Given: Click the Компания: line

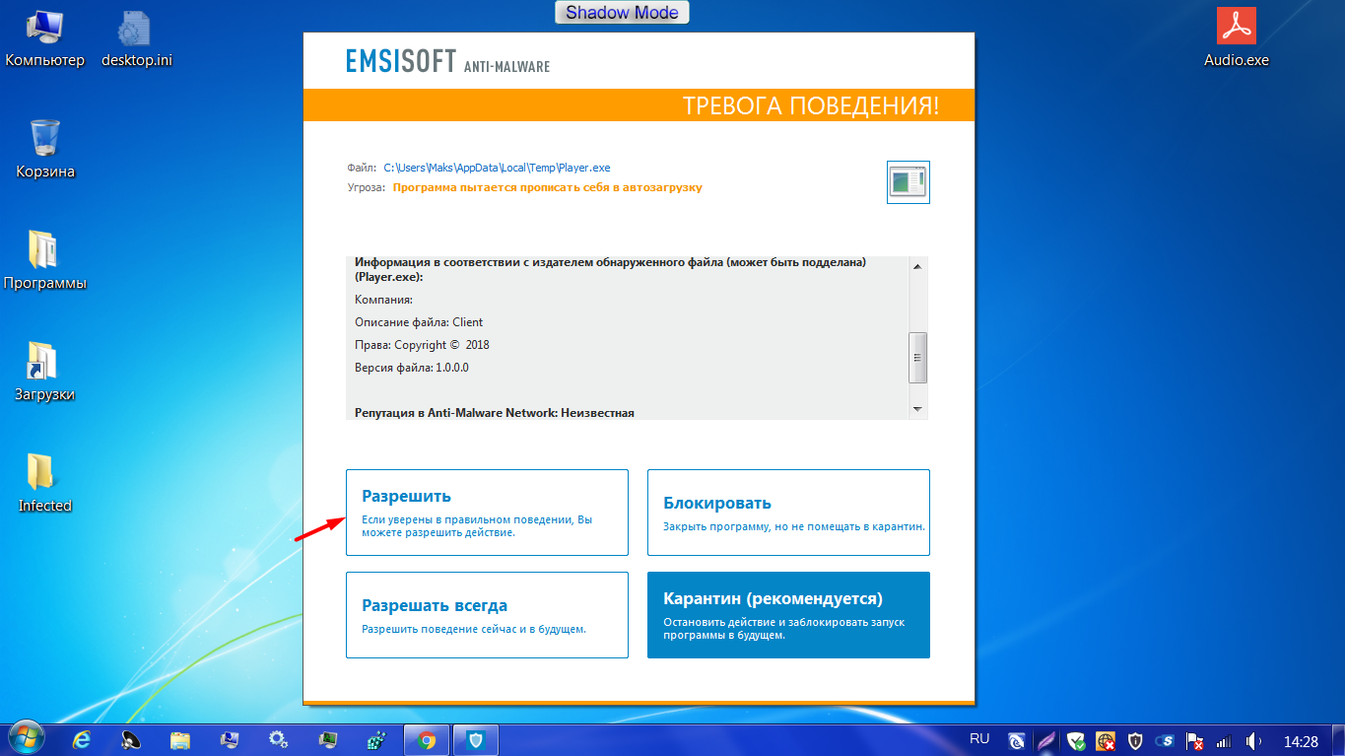Looking at the screenshot, I should [383, 300].
